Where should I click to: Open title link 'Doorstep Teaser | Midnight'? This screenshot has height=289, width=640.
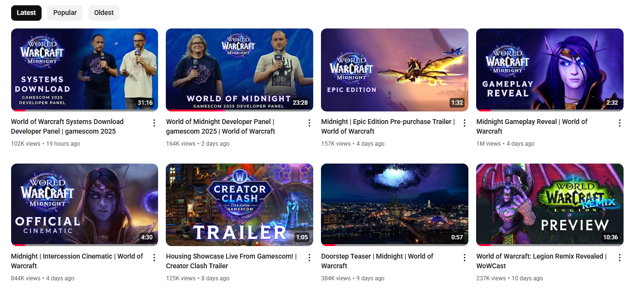(377, 261)
